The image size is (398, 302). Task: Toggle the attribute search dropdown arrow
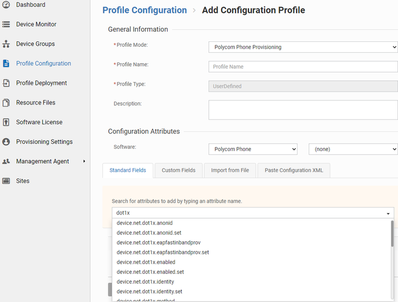click(x=388, y=213)
